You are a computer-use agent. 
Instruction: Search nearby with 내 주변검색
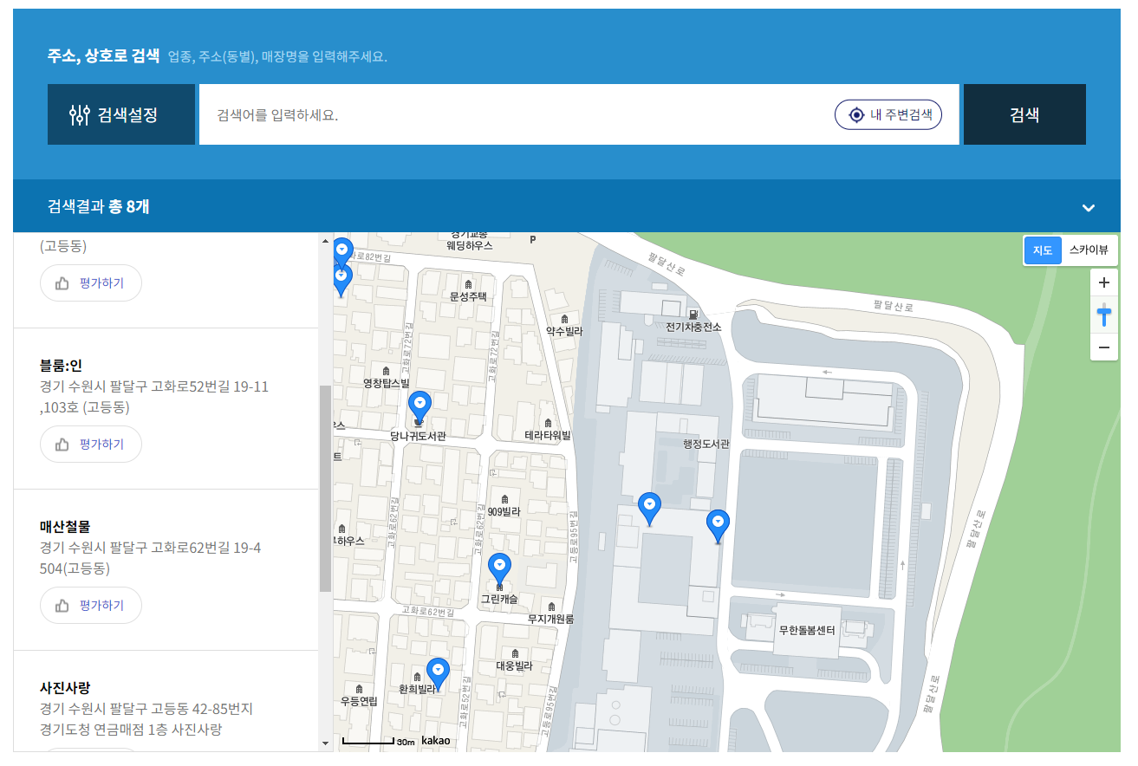[x=888, y=114]
